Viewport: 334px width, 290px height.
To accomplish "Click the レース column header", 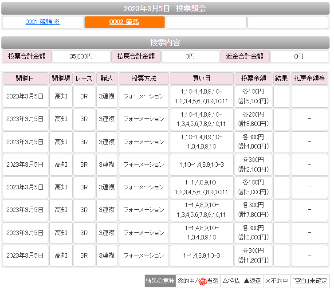I will point(84,78).
